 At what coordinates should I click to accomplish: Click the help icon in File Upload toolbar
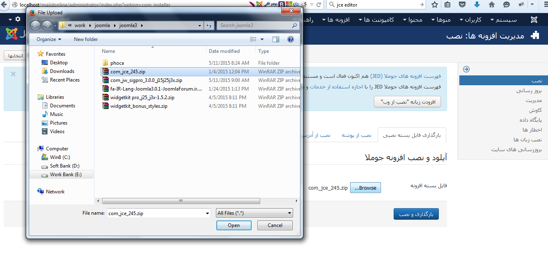(291, 39)
